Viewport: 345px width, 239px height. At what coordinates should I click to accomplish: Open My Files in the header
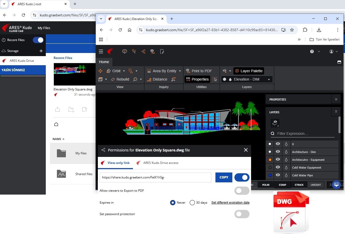pyautogui.click(x=44, y=28)
